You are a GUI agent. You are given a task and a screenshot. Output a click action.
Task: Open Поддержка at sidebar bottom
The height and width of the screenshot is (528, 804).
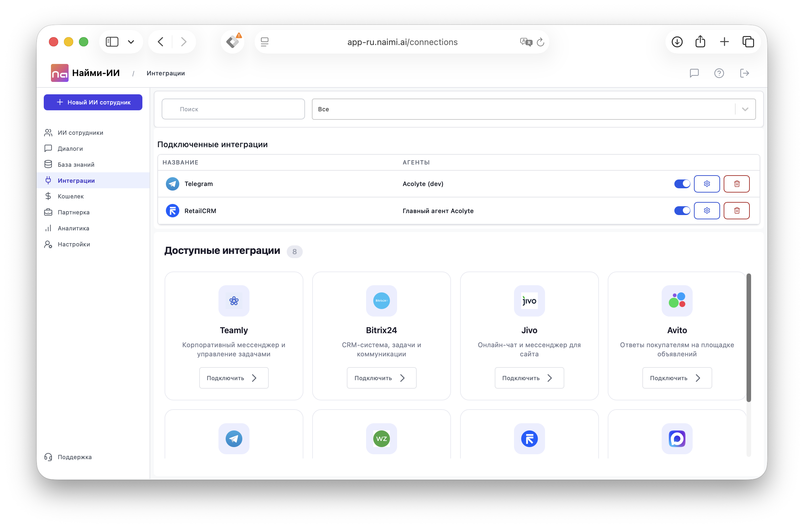[x=68, y=457]
